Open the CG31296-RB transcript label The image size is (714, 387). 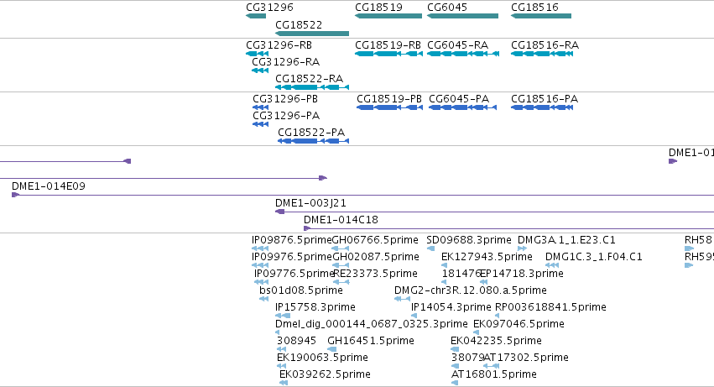pos(279,45)
